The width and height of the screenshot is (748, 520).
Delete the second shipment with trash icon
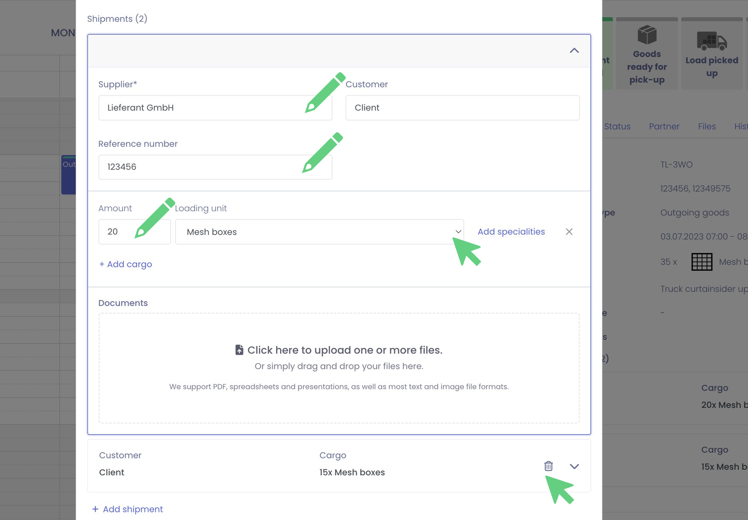tap(548, 466)
